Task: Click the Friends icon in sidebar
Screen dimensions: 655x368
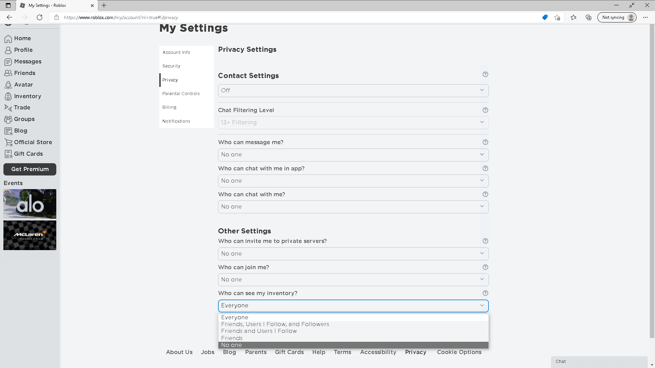Action: 8,73
